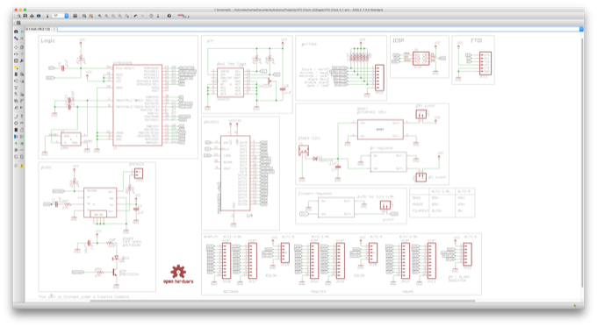
Task: Activate the zoom select tool
Action: click(126, 16)
